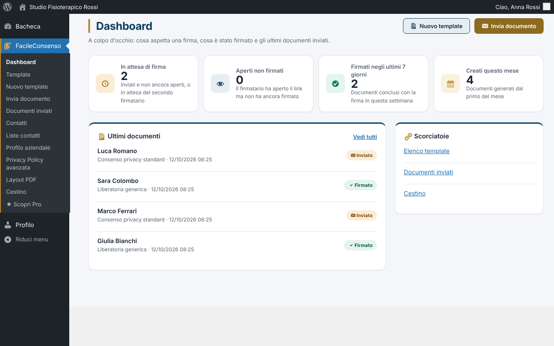This screenshot has width=554, height=346.
Task: Click the Inviato badge for Marco Ferrari
Action: click(361, 215)
